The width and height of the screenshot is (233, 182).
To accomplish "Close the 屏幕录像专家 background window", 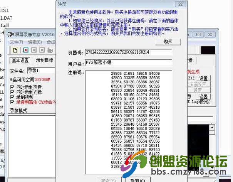I will pyautogui.click(x=210, y=35).
